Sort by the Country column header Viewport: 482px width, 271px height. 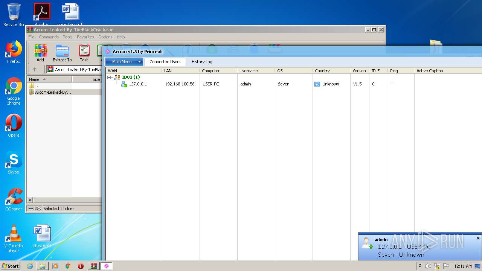tap(331, 71)
